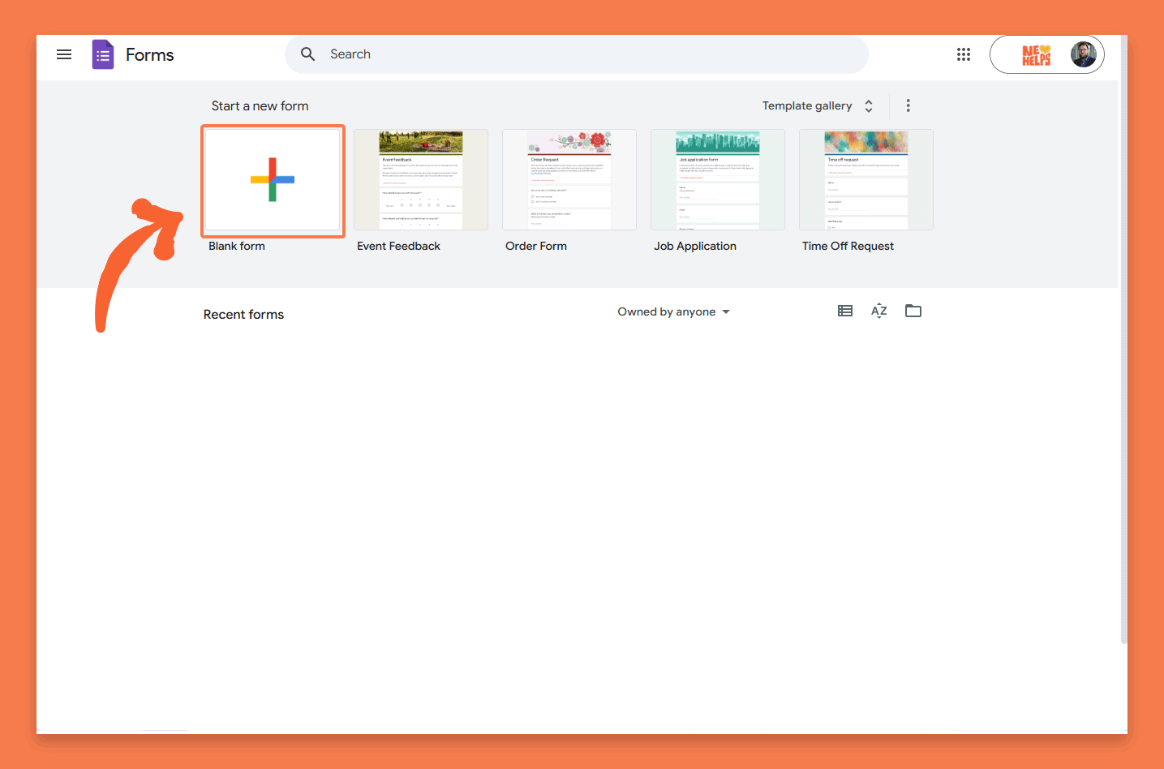This screenshot has width=1164, height=769.
Task: Open the account profile picture
Action: [x=1083, y=54]
